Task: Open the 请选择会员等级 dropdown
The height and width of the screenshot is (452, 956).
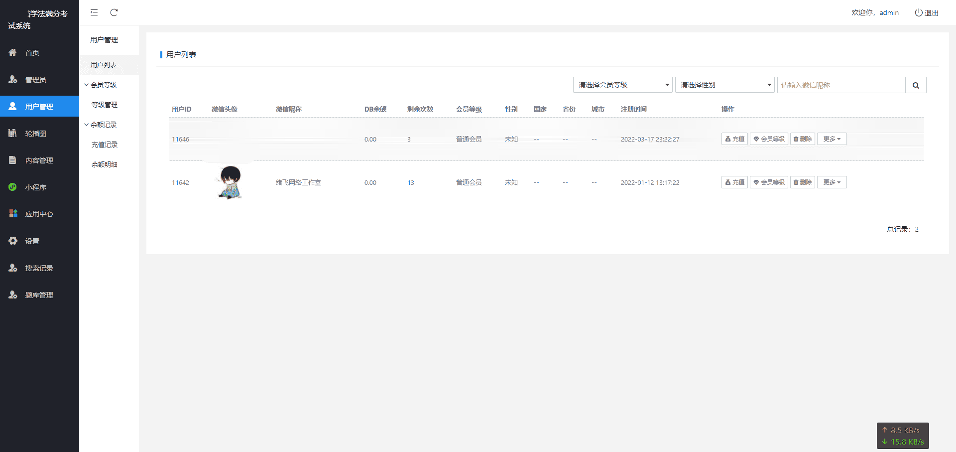Action: (x=622, y=85)
